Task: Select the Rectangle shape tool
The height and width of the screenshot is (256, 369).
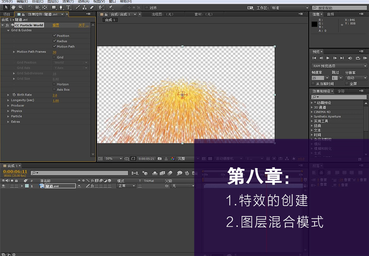Action: 54,8
